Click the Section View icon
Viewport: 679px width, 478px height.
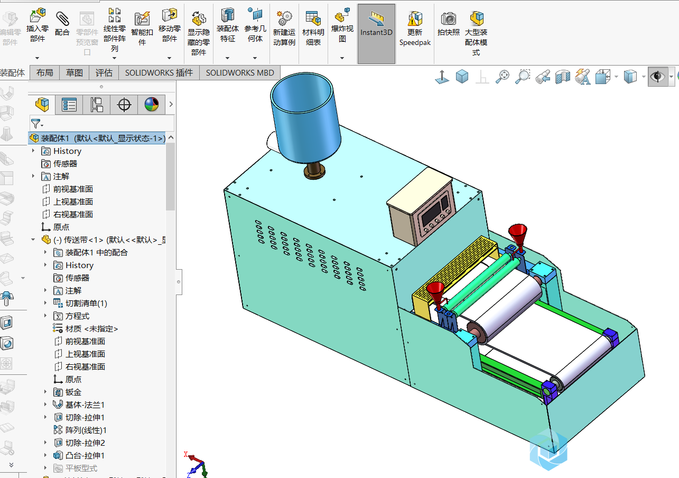pos(563,77)
